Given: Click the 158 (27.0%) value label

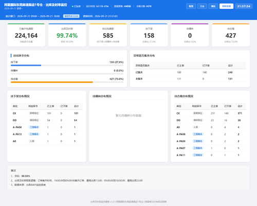Looking at the screenshot, I should click(x=117, y=62).
